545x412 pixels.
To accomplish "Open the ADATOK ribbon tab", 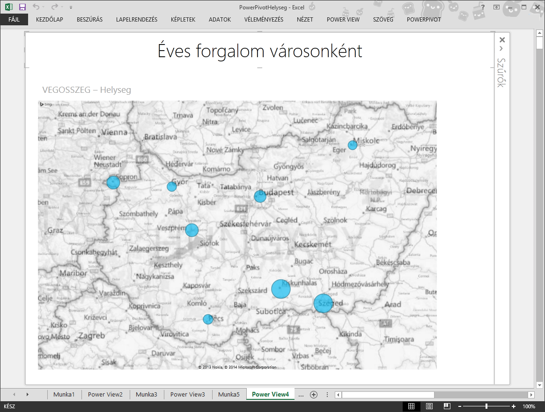I will (220, 20).
